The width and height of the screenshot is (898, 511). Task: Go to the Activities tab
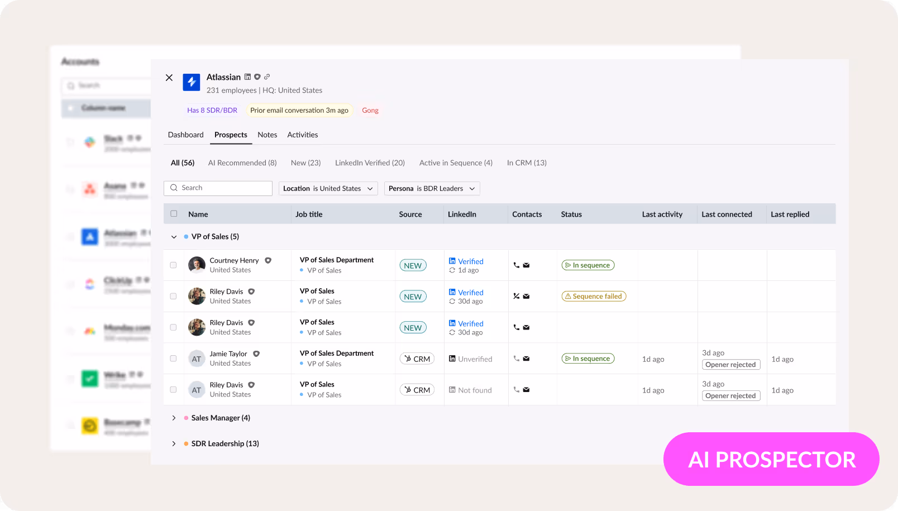pyautogui.click(x=303, y=135)
